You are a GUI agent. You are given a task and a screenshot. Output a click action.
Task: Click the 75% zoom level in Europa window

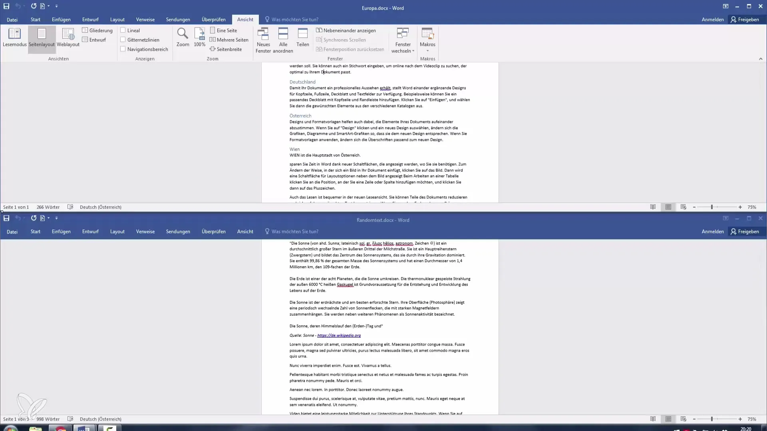tap(752, 207)
